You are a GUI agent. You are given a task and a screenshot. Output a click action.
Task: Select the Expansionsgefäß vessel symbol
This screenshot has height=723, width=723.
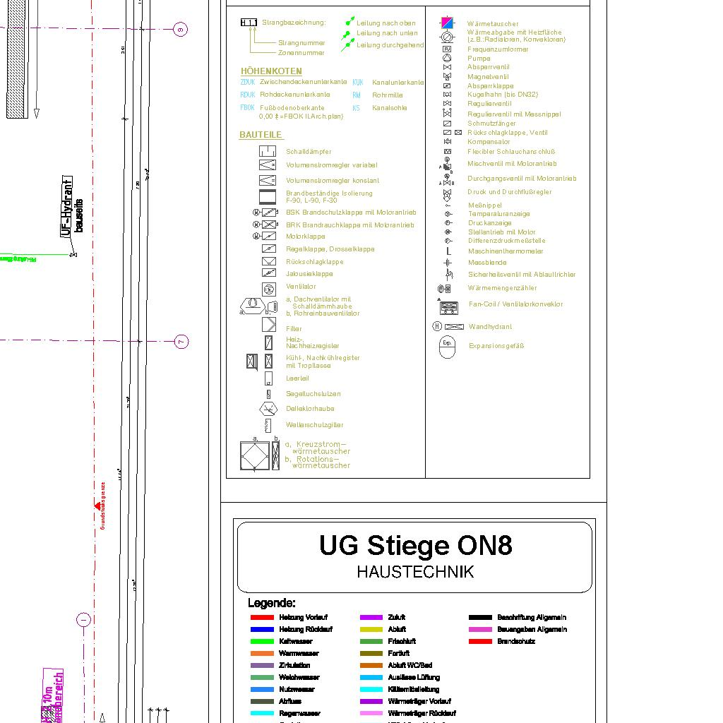[447, 347]
